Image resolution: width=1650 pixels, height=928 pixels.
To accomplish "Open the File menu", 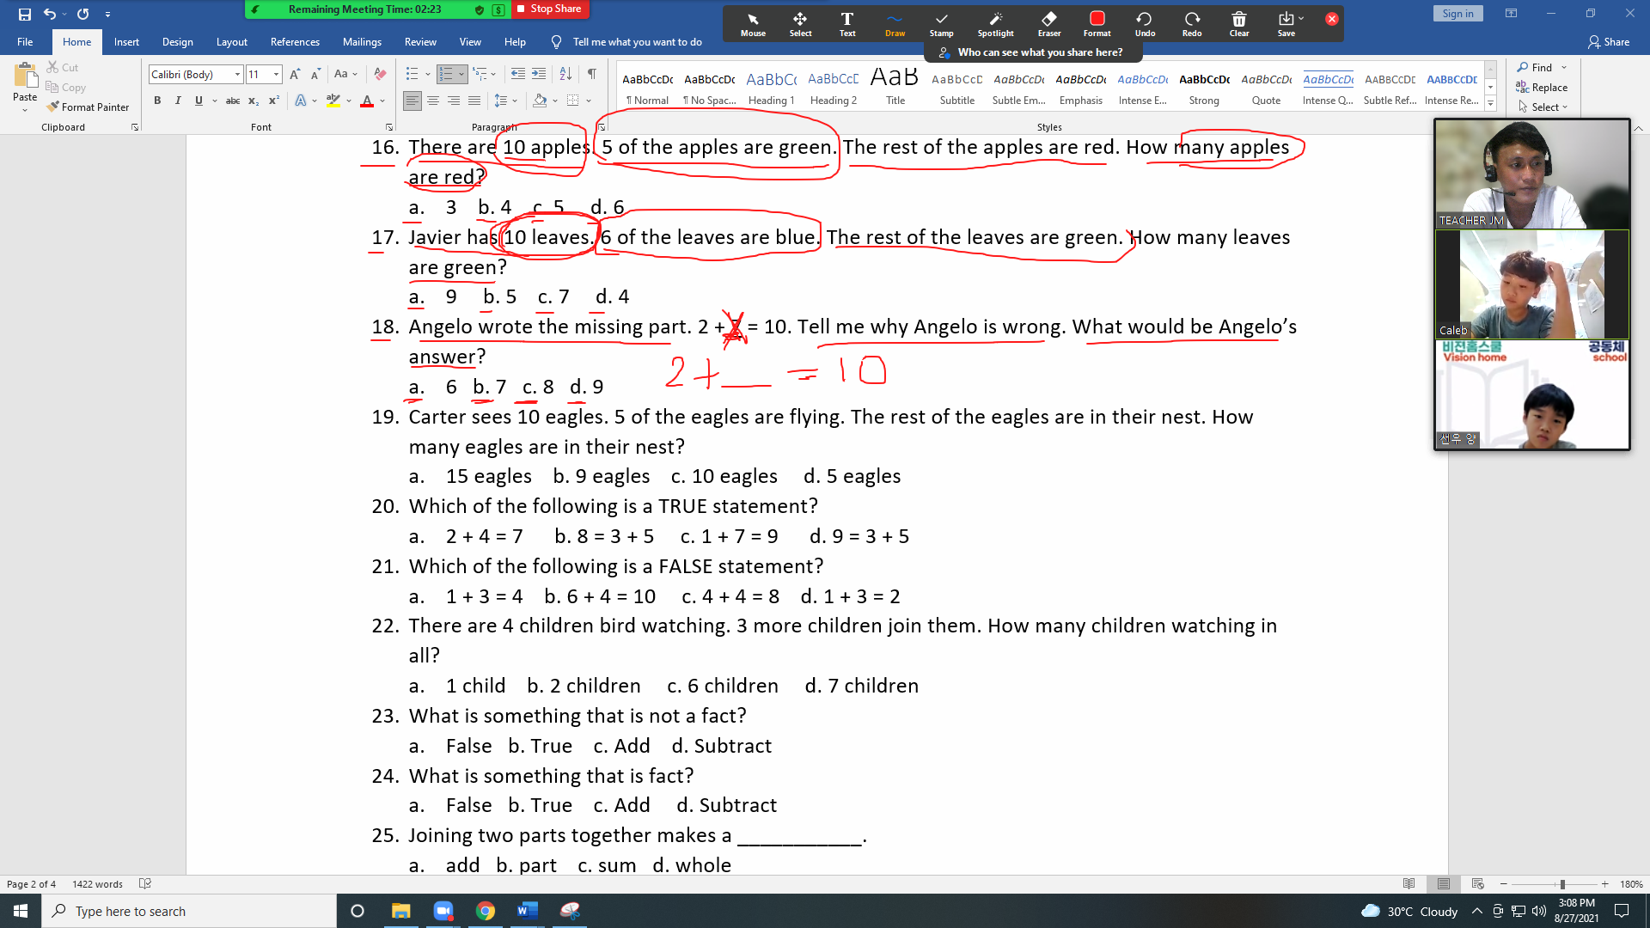I will coord(25,41).
